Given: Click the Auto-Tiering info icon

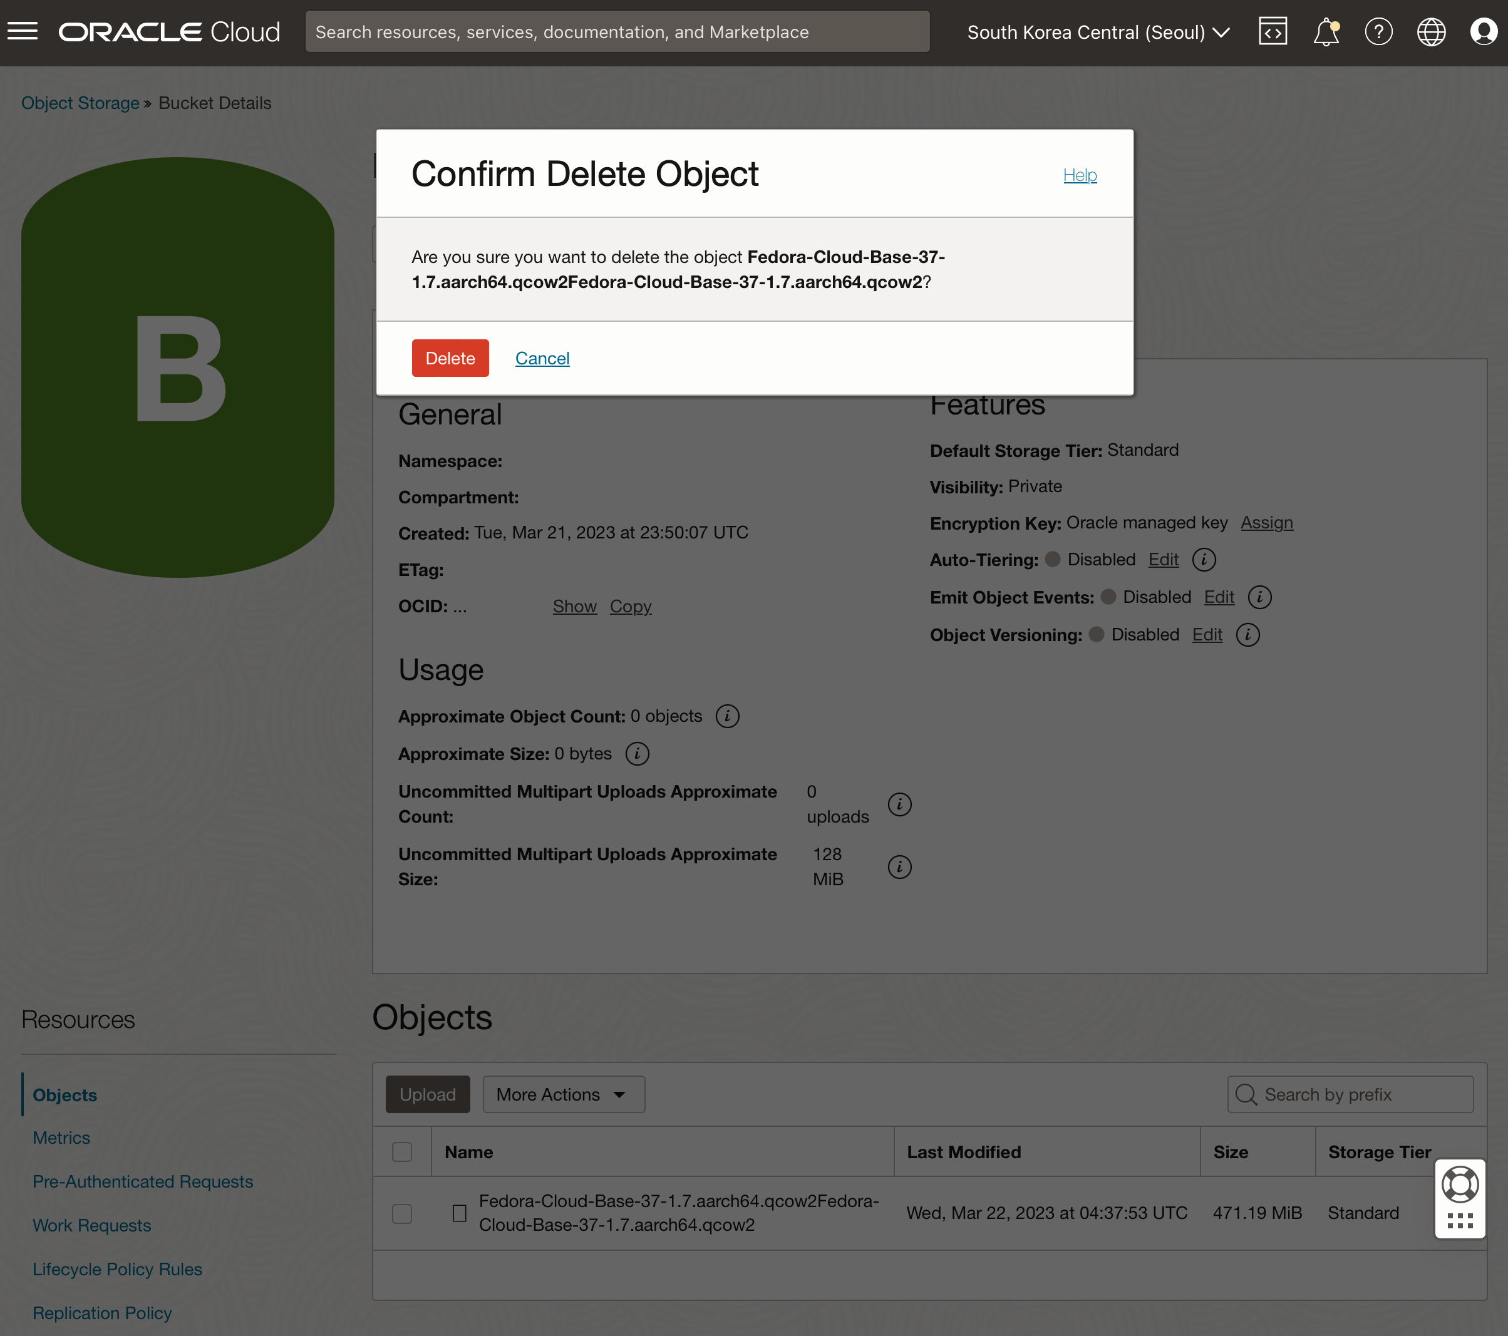Looking at the screenshot, I should pos(1204,560).
